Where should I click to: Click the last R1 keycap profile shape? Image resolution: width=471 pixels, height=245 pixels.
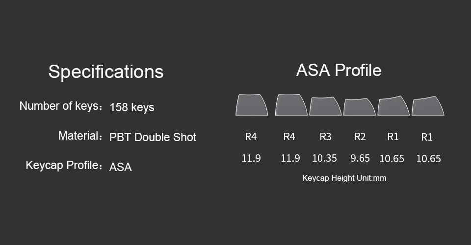pyautogui.click(x=428, y=105)
